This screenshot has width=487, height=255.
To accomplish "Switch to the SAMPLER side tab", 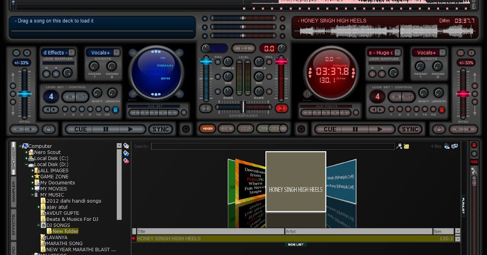I will (x=13, y=191).
